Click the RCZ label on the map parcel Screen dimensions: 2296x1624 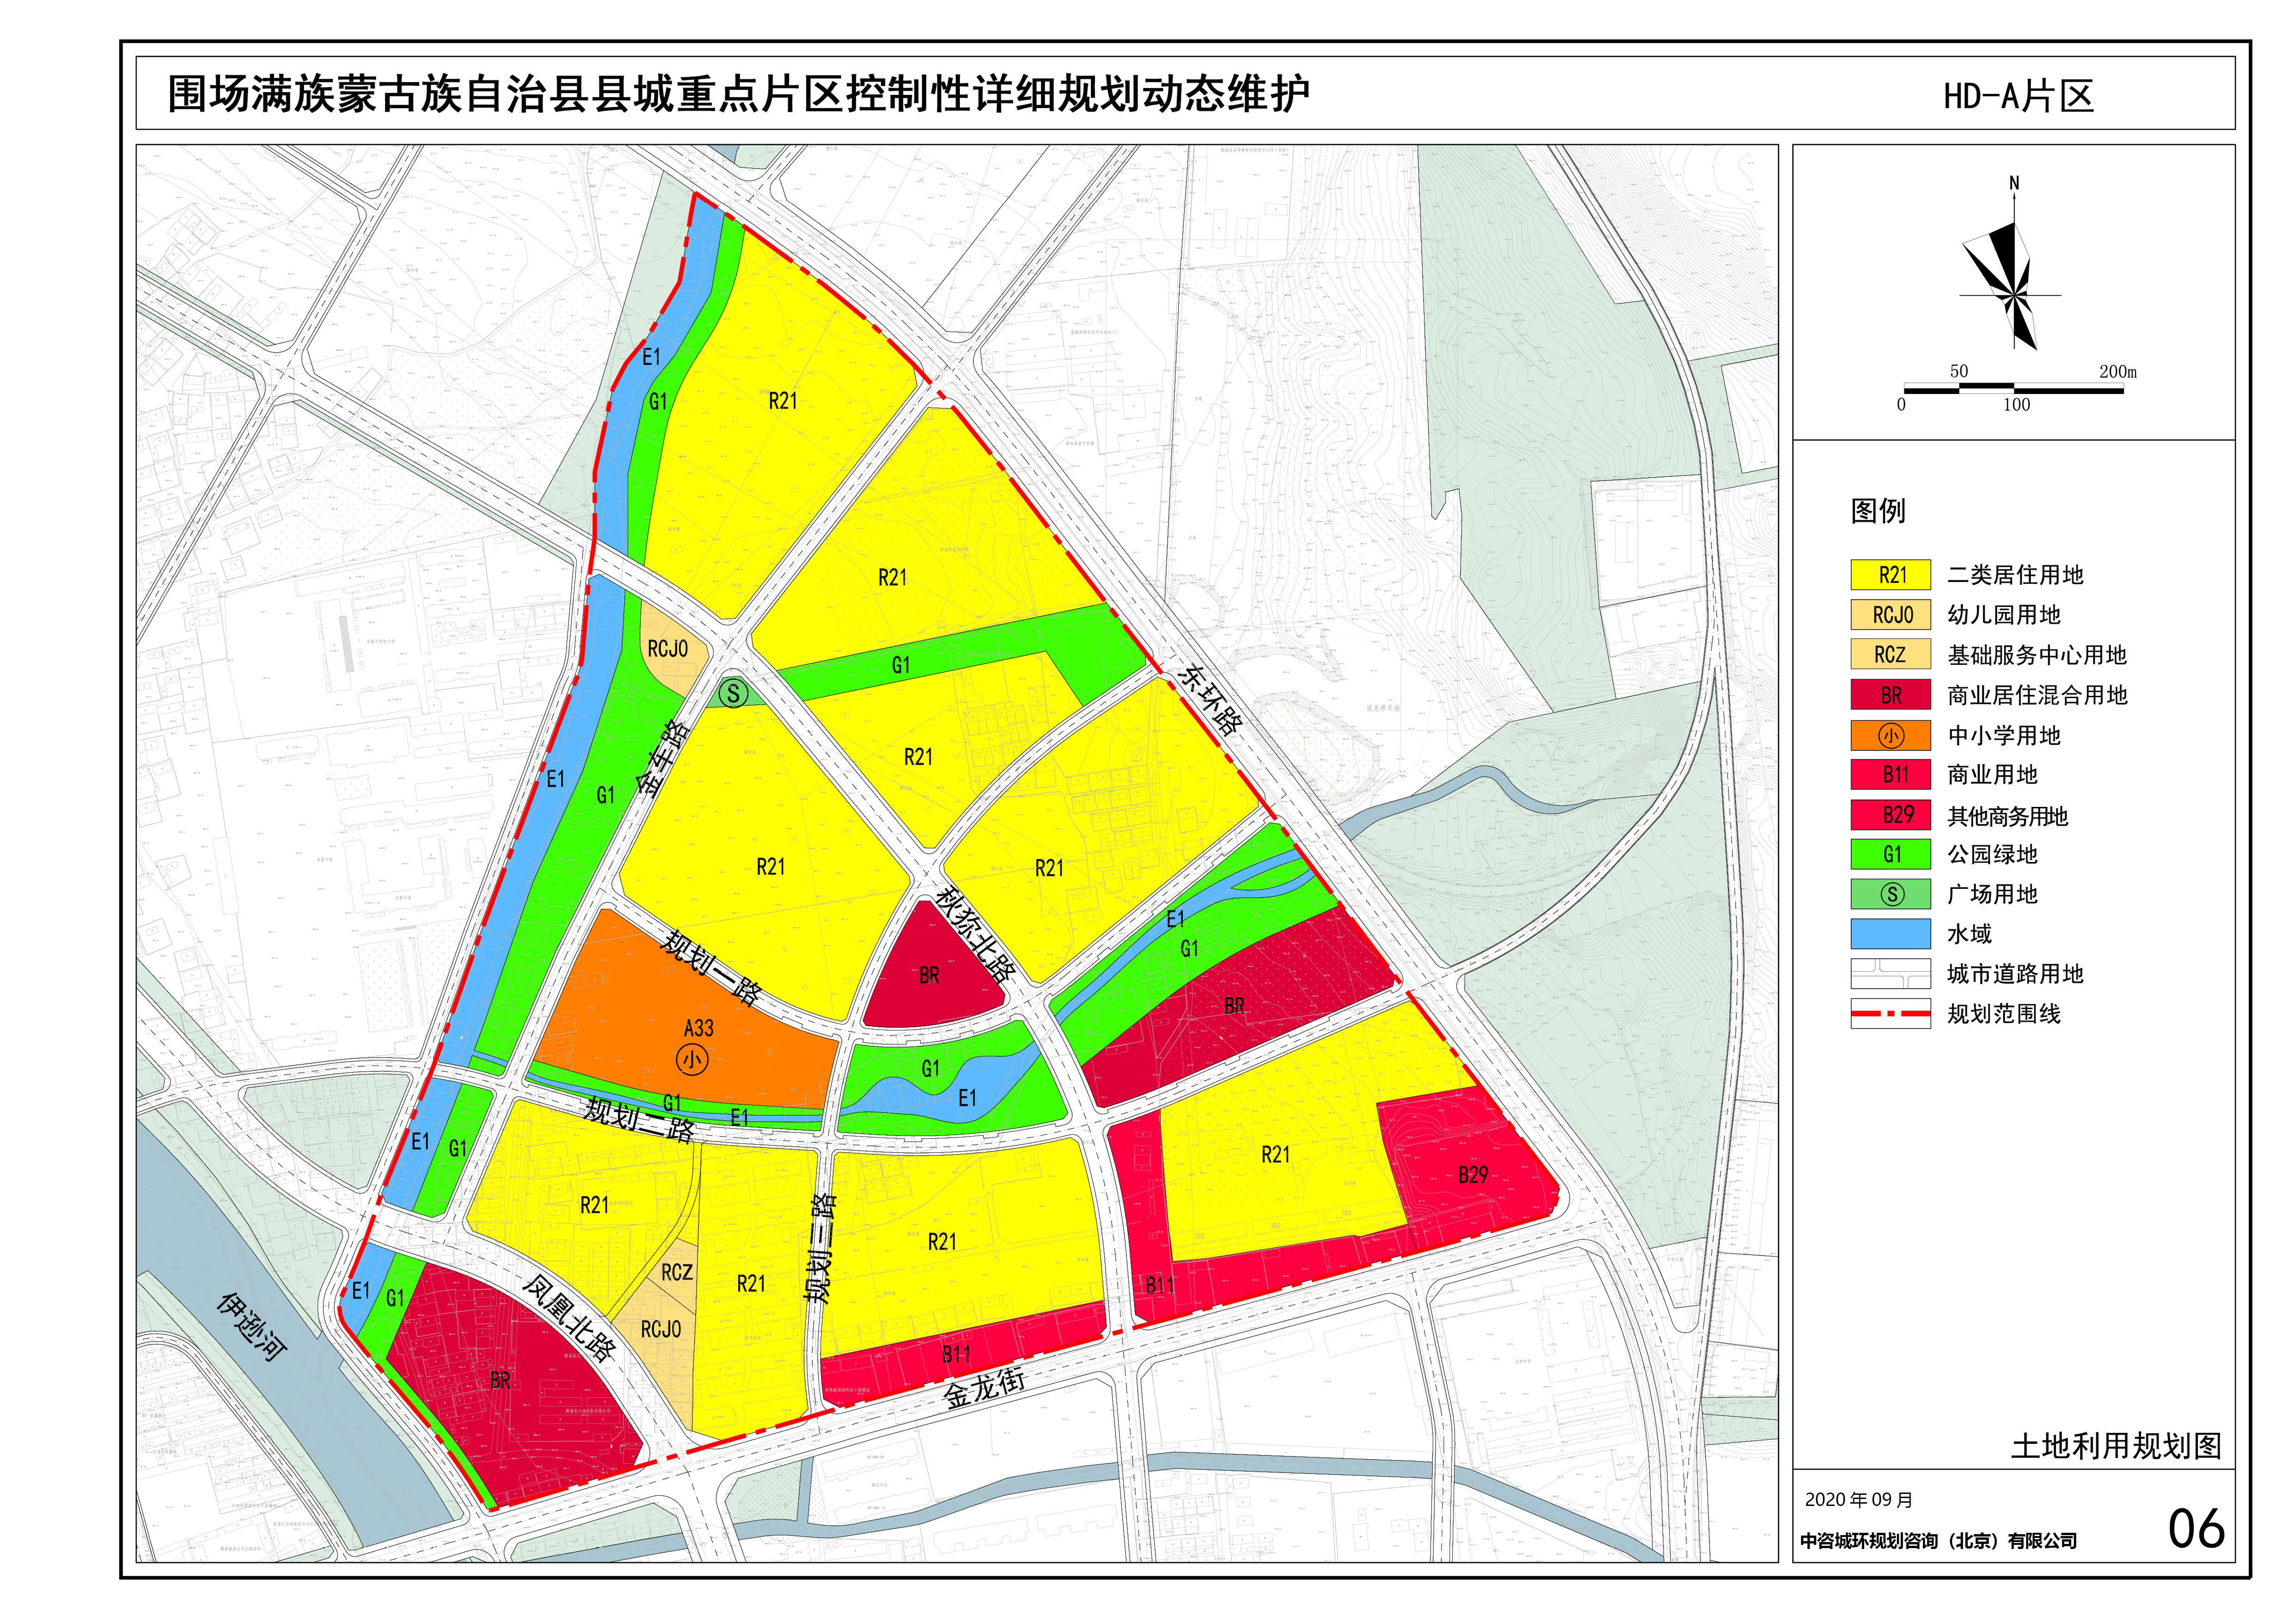(x=677, y=1272)
